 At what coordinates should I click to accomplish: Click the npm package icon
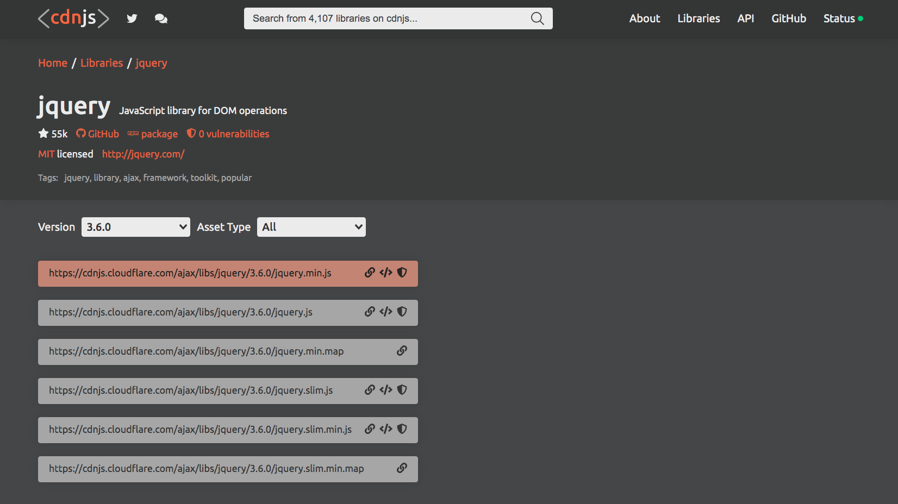click(x=133, y=134)
